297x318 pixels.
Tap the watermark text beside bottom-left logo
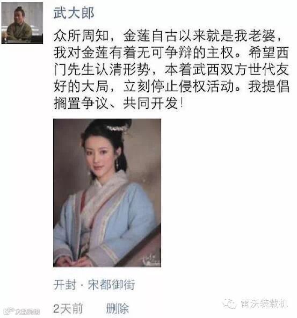pyautogui.click(x=27, y=312)
